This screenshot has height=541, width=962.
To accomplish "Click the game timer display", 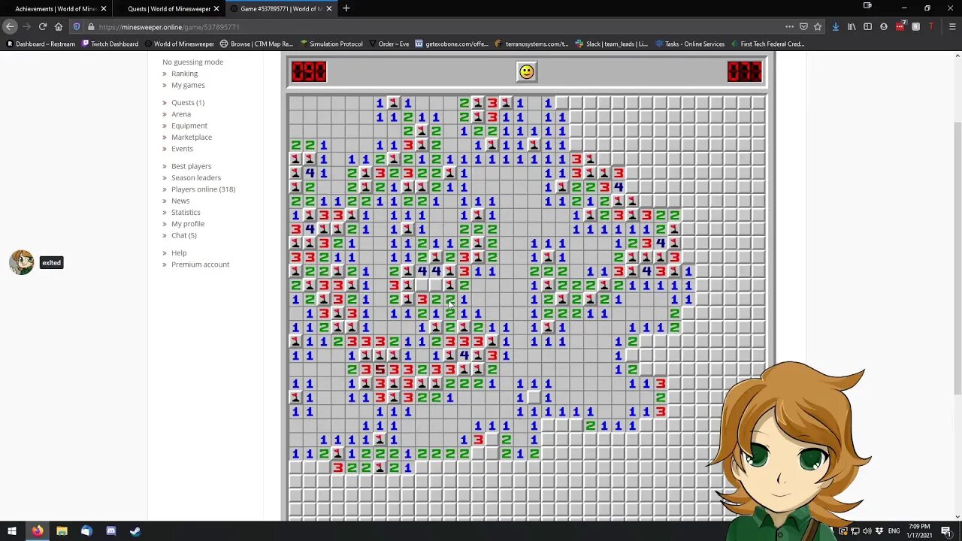I will (744, 71).
